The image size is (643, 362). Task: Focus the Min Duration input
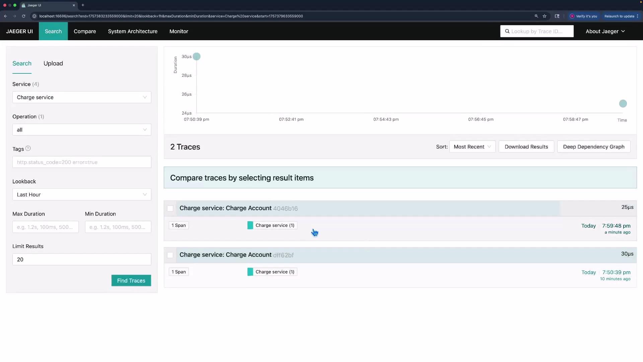[118, 227]
